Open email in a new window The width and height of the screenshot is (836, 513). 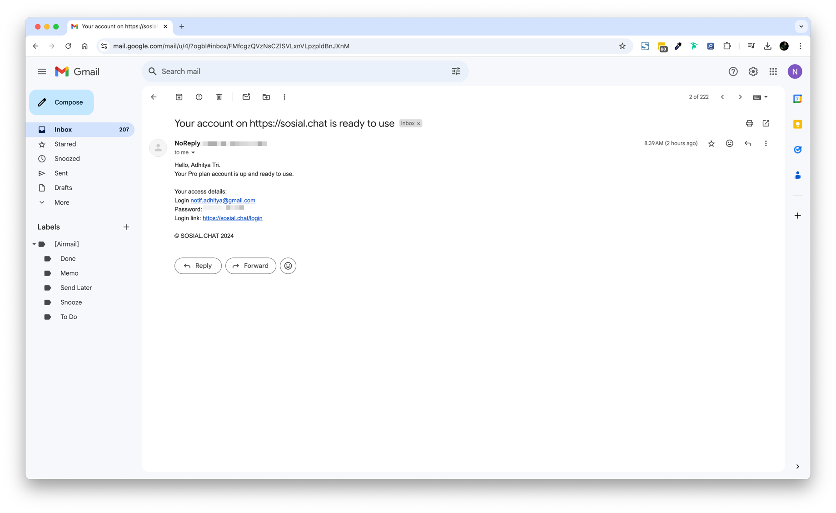point(766,123)
